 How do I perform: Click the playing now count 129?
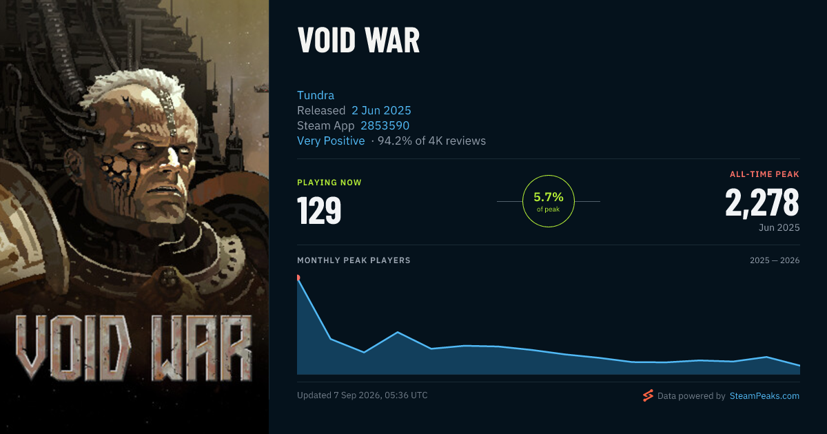(319, 211)
